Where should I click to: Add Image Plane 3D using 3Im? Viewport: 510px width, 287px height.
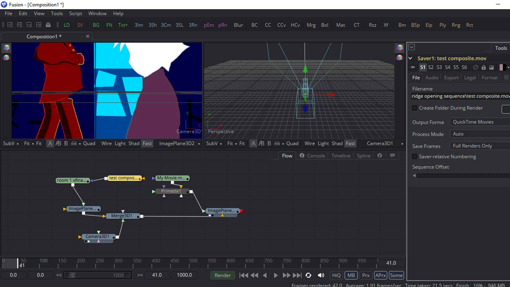coord(139,25)
